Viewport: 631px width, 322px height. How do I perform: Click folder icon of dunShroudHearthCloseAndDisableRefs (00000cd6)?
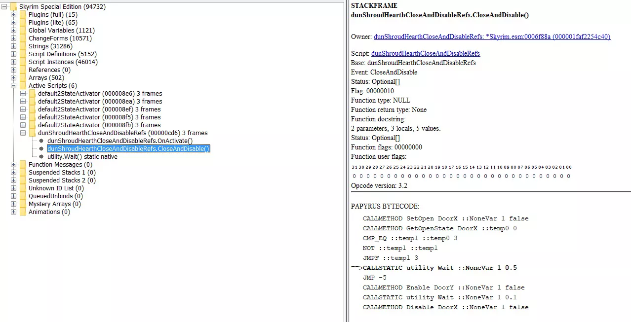pyautogui.click(x=32, y=133)
